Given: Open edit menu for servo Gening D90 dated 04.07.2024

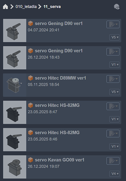Looking at the screenshot, I should point(113,24).
